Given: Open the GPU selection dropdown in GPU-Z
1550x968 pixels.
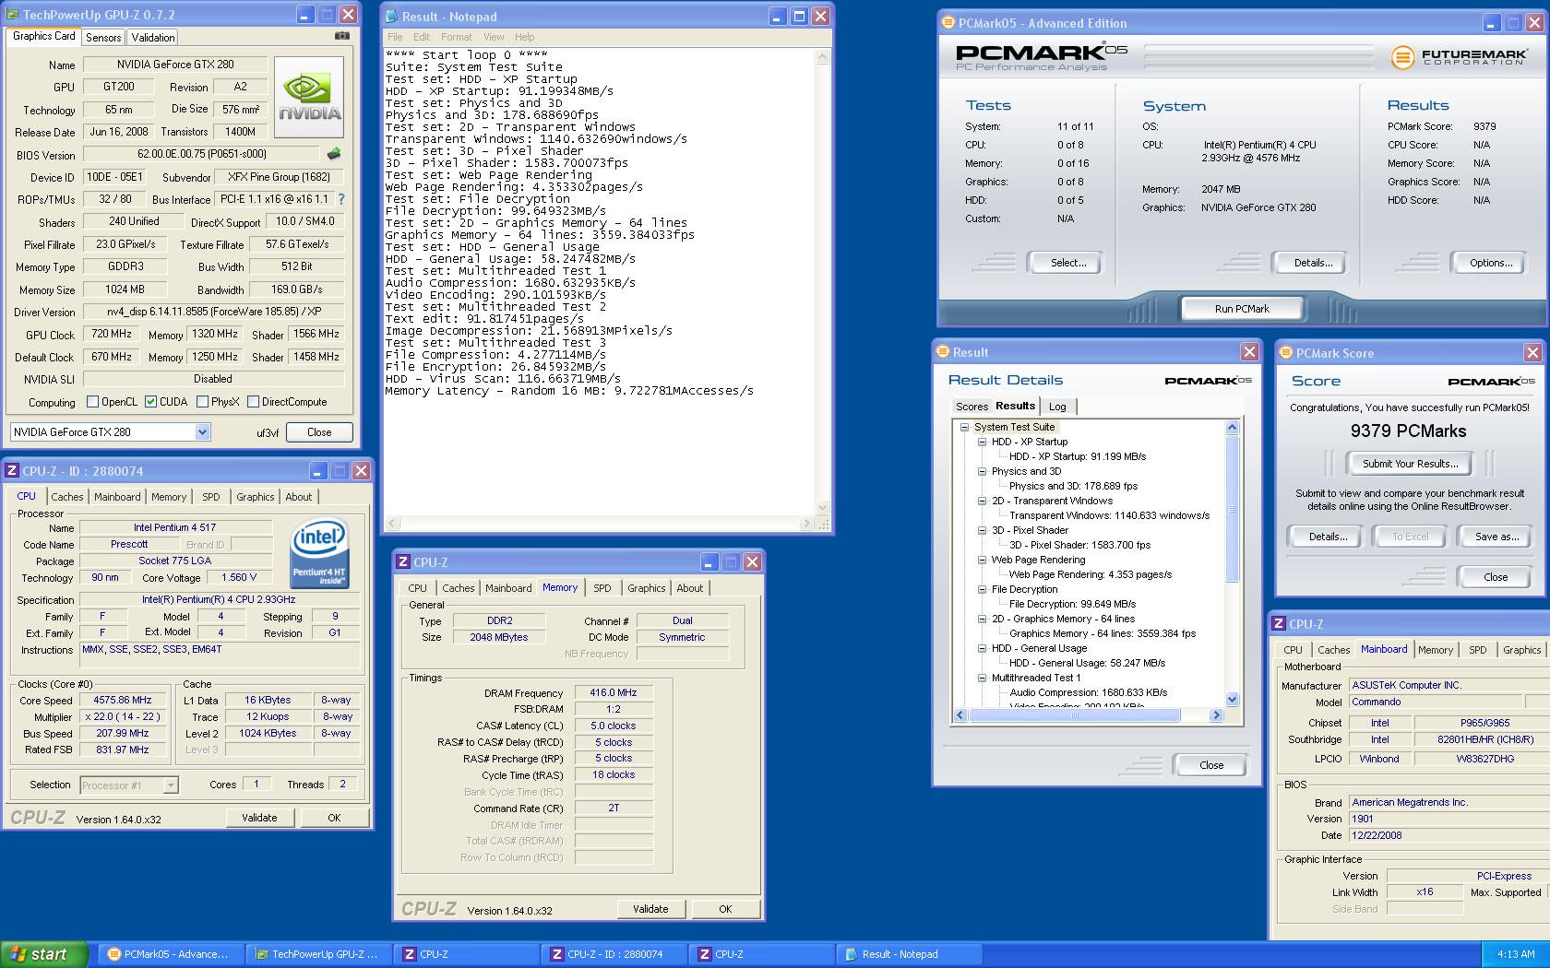Looking at the screenshot, I should [202, 431].
